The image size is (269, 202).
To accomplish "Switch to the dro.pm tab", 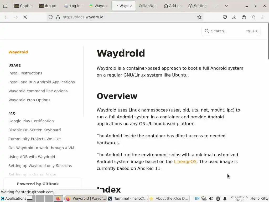I will tap(49, 6).
